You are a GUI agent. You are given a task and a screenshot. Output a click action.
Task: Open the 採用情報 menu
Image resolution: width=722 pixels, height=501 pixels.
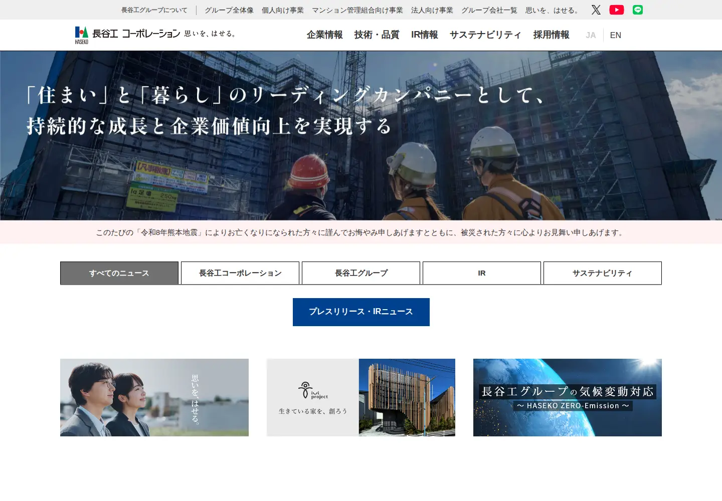coord(552,35)
